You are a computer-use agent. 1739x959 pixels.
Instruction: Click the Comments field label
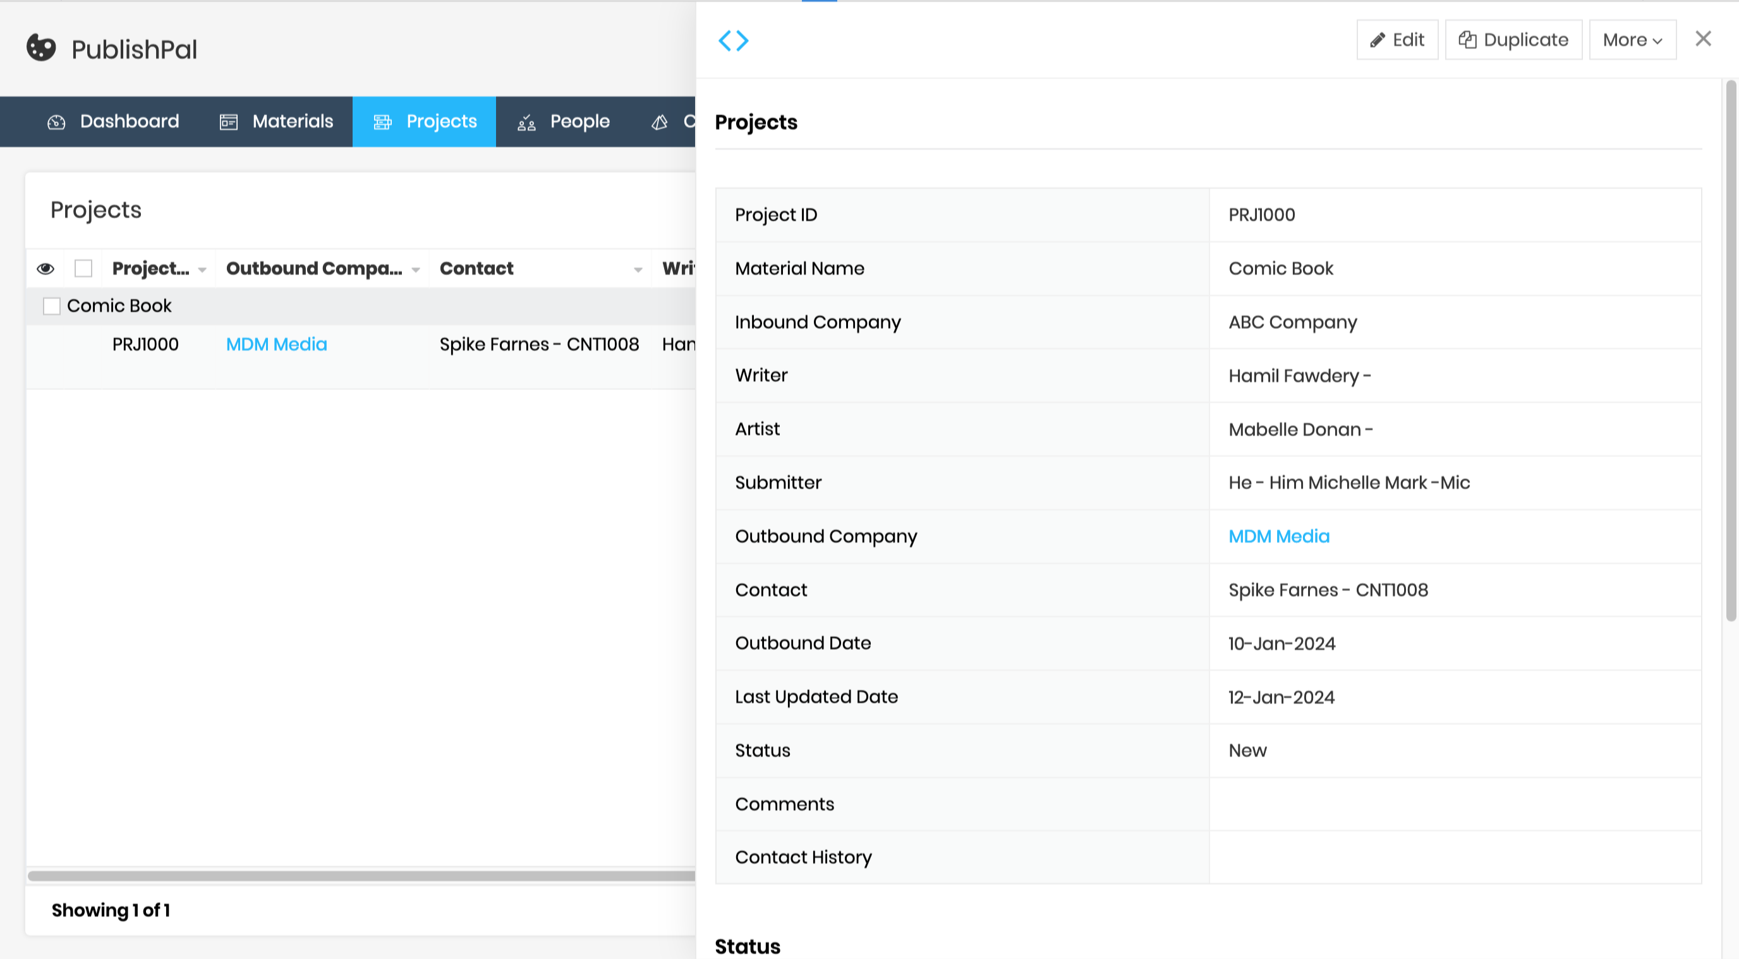point(784,804)
